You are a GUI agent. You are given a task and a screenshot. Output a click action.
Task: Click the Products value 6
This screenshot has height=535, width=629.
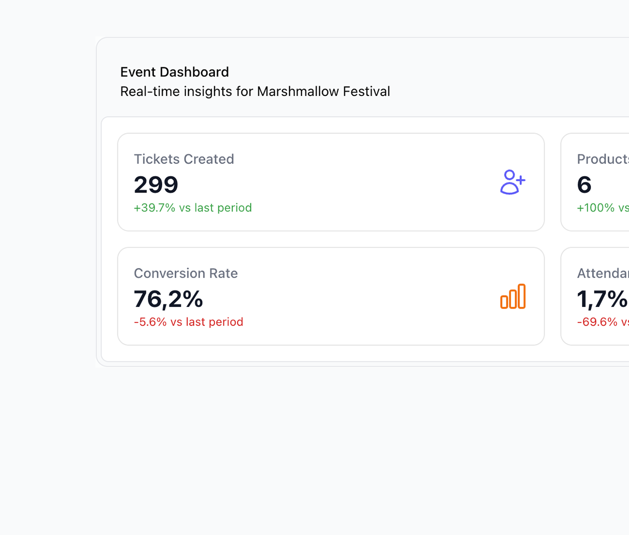584,184
